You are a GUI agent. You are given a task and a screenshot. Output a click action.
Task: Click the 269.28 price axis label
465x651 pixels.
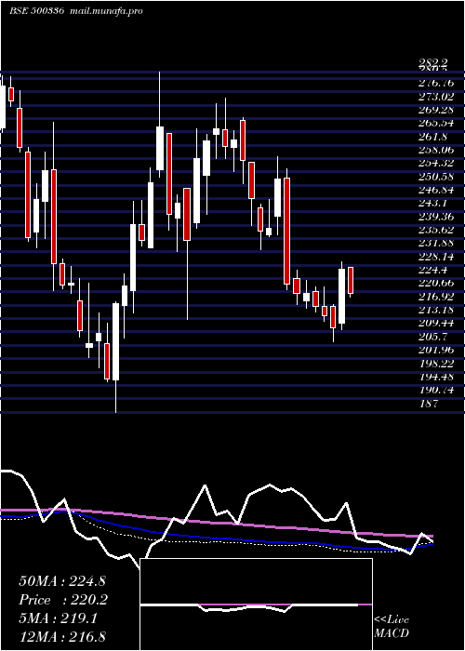click(x=435, y=110)
